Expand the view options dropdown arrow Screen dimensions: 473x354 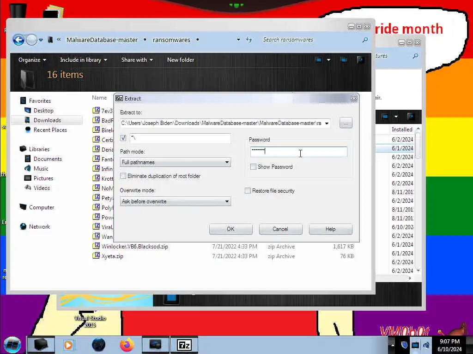coord(328,60)
